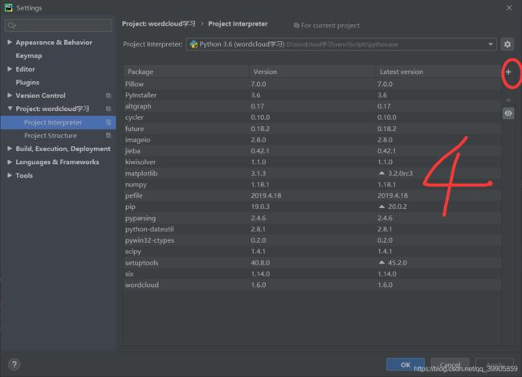
Task: Click Project: wordcloud breadcrumb
Action: pyautogui.click(x=158, y=24)
